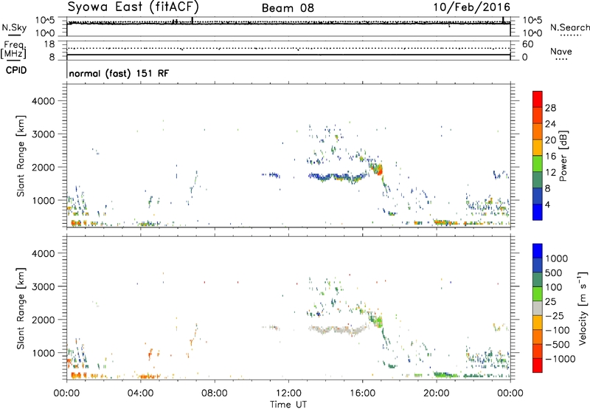This screenshot has width=590, height=409.
Task: Click the 'Velocity [m s-1]' colorbar label
Action: pyautogui.click(x=583, y=308)
